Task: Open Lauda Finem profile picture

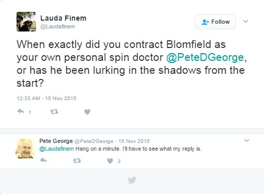Action: (26, 22)
